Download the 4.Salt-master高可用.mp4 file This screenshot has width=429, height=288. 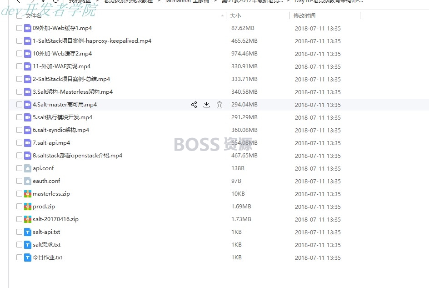[x=207, y=105]
